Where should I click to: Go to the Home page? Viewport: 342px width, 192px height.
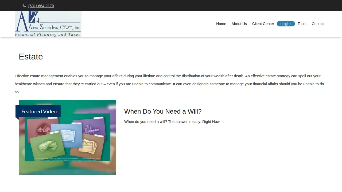point(221,24)
